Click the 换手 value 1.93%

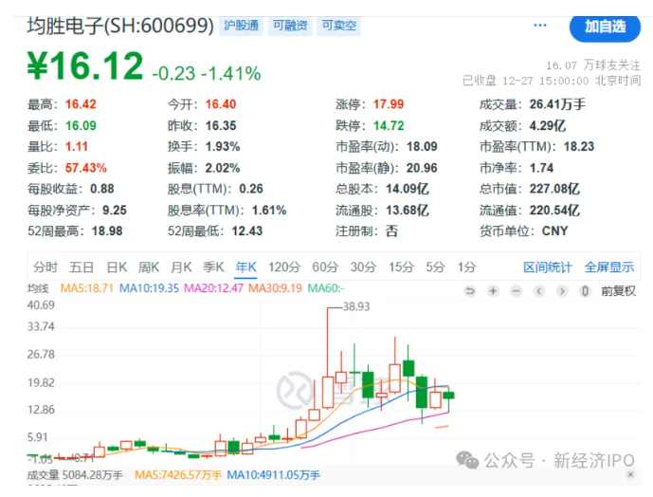pyautogui.click(x=223, y=147)
